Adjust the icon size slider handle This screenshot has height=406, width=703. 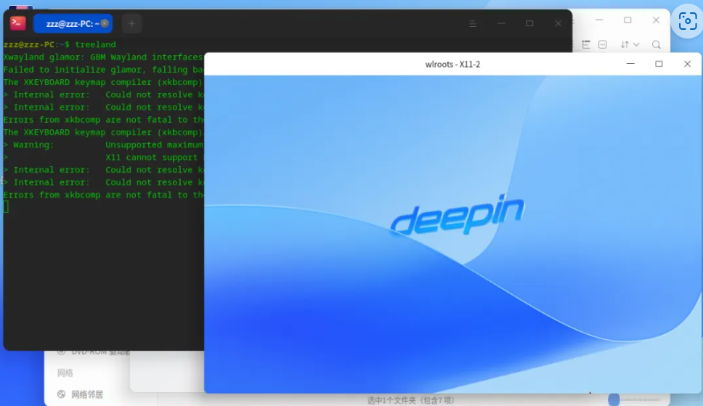point(614,399)
